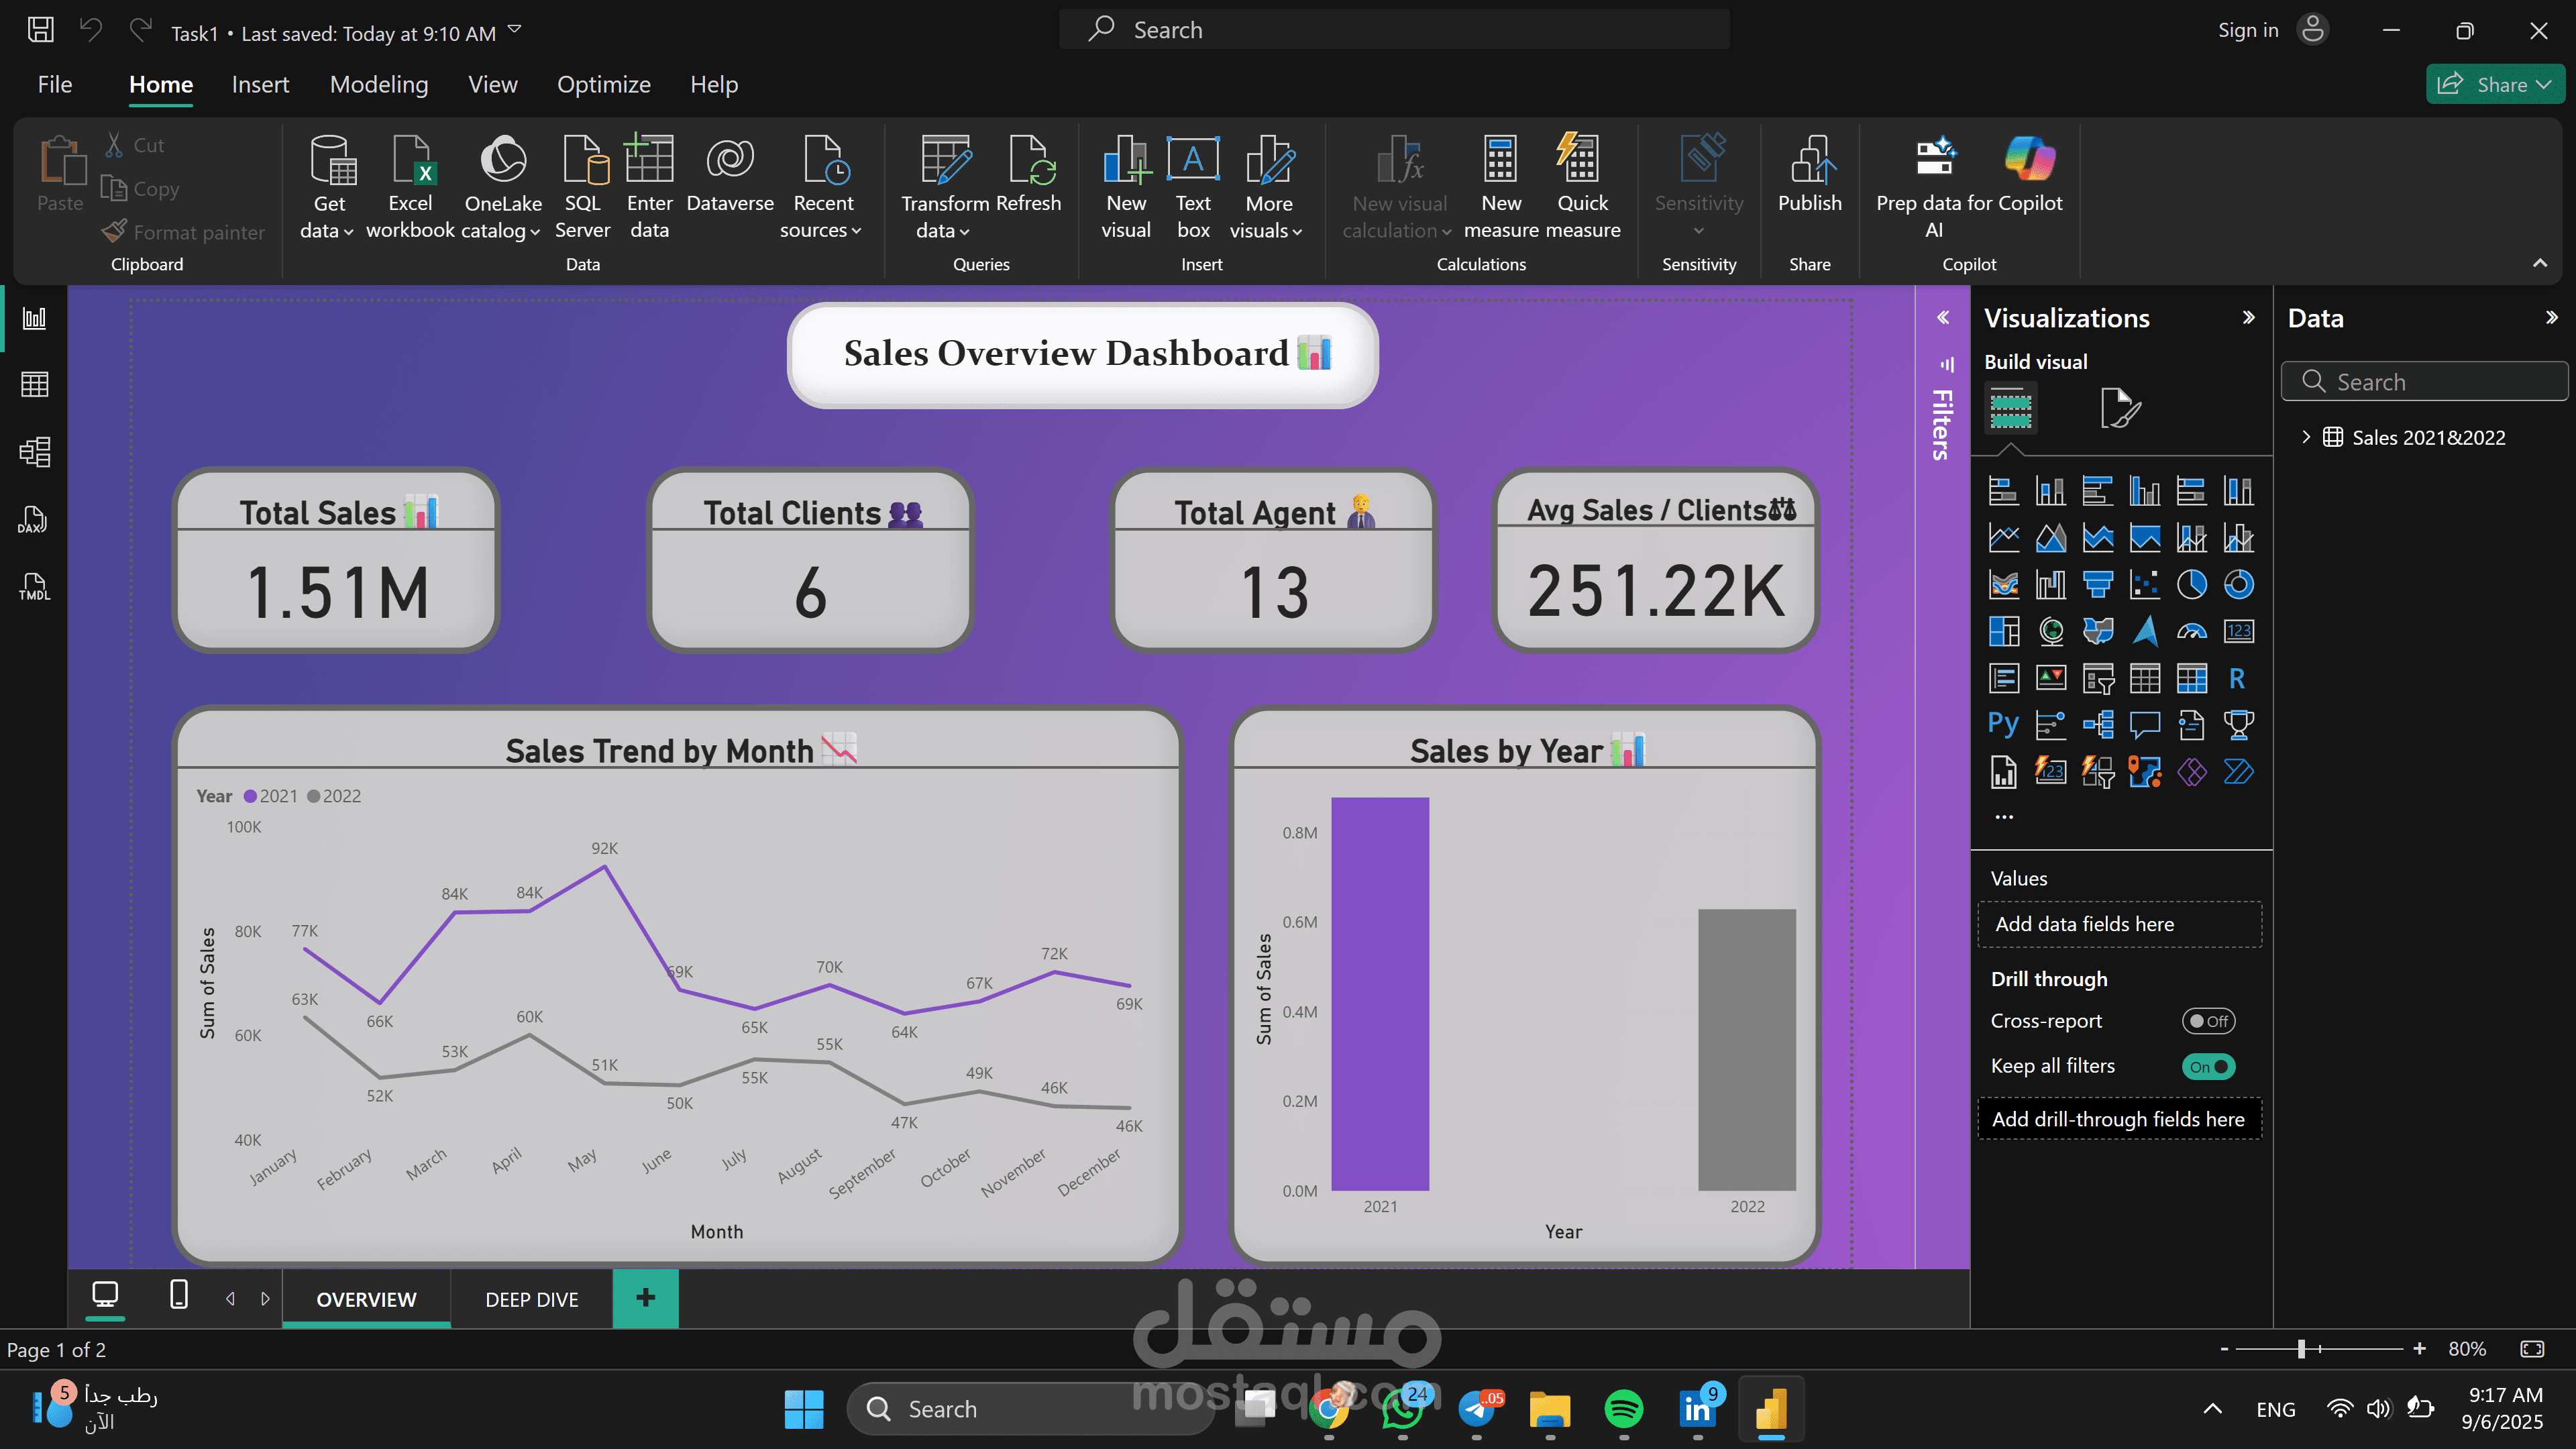Open table view from left sidebar
Viewport: 2576px width, 1449px height.
[x=34, y=385]
